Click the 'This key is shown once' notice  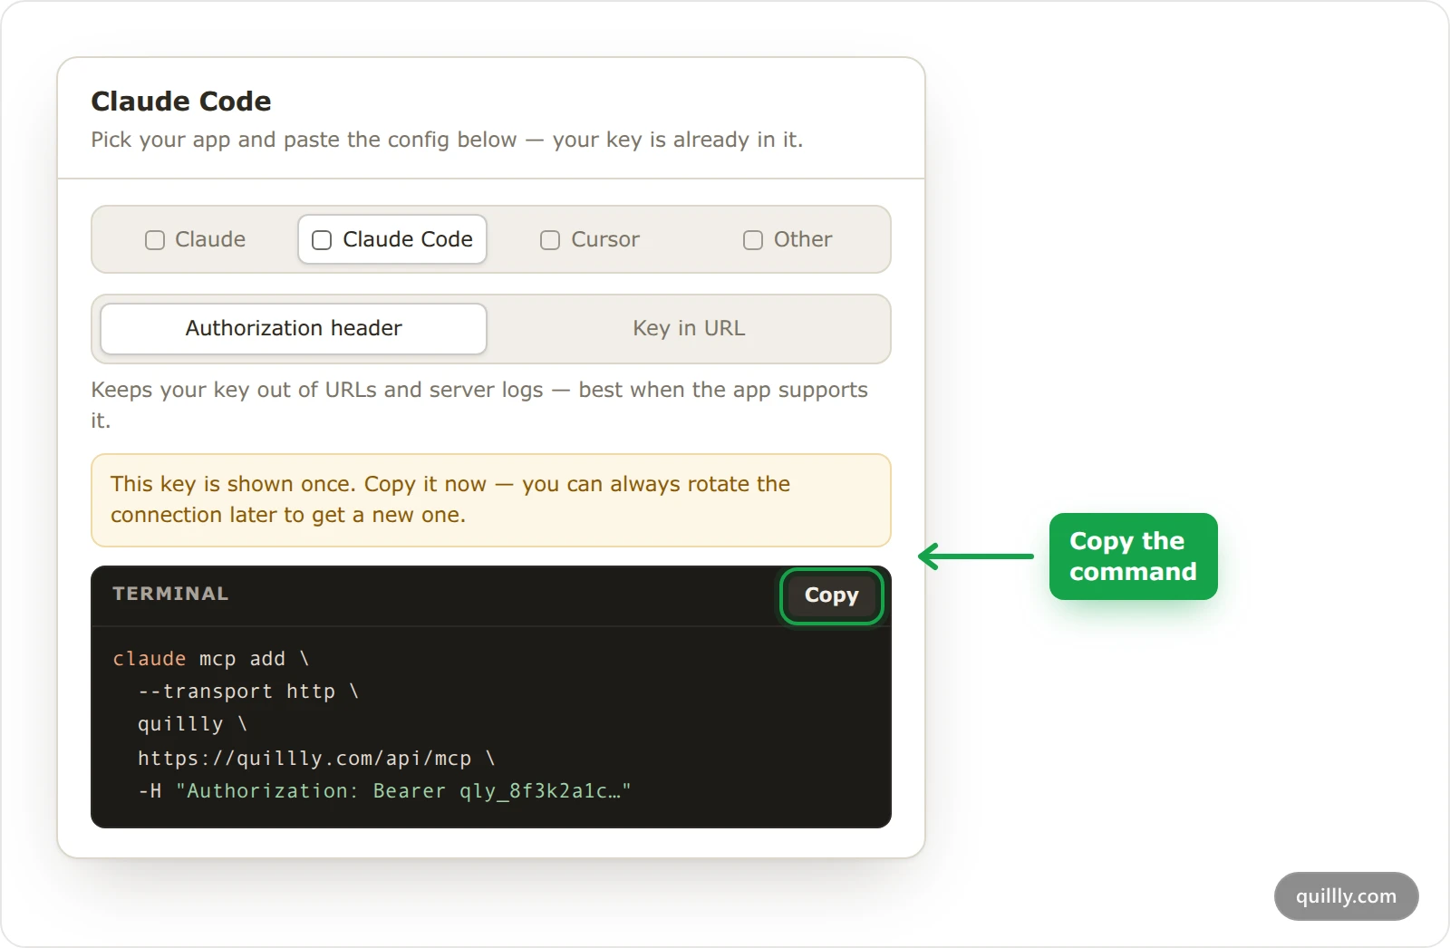tap(491, 500)
